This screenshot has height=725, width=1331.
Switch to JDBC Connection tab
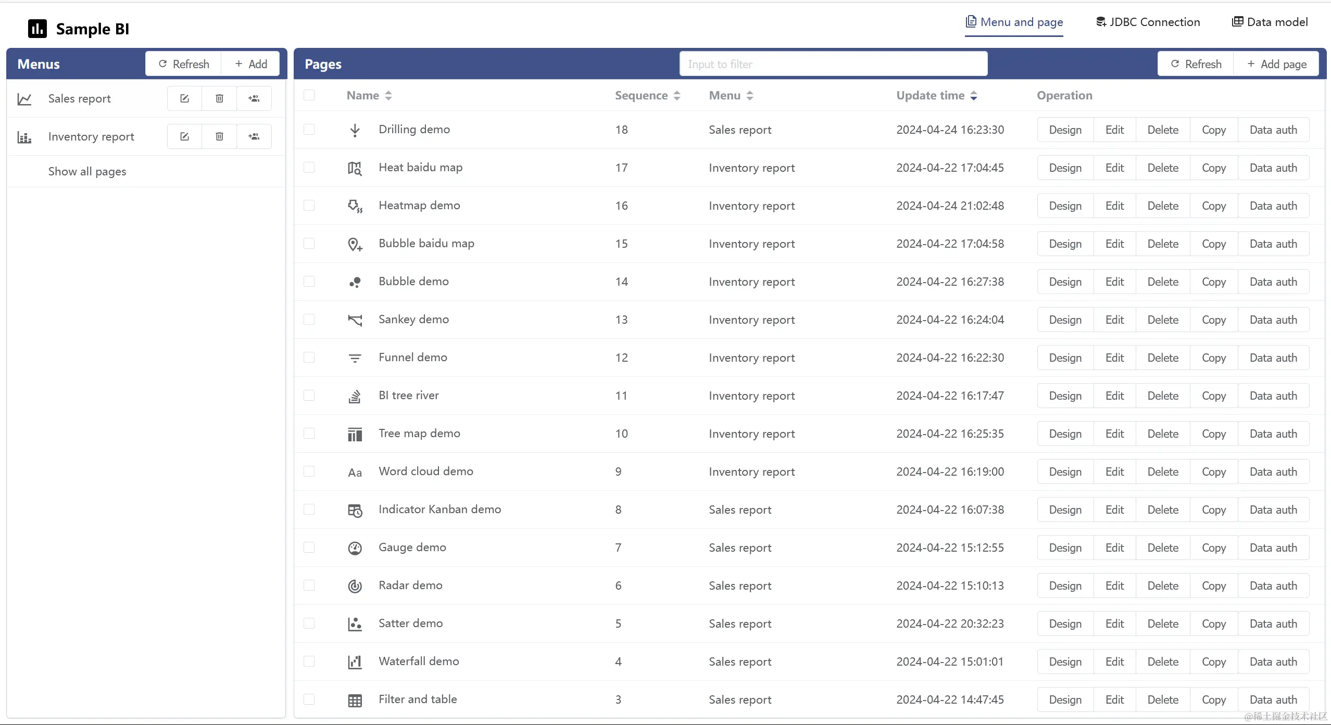(x=1148, y=22)
